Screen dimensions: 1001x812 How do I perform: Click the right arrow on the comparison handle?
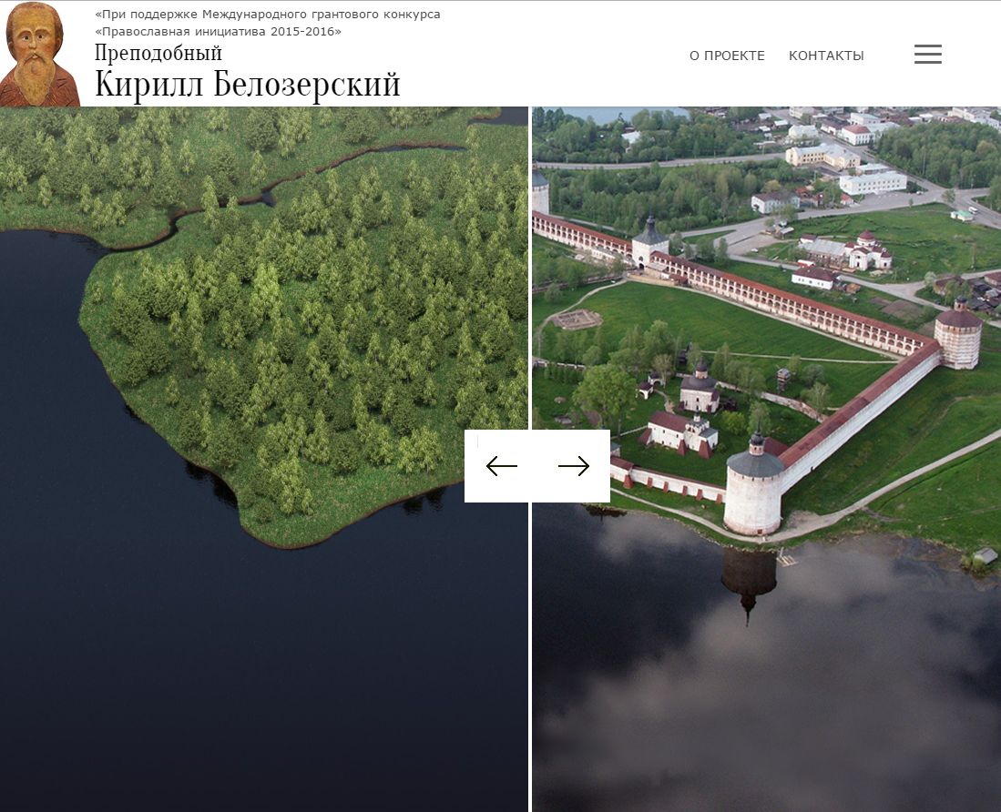[574, 466]
